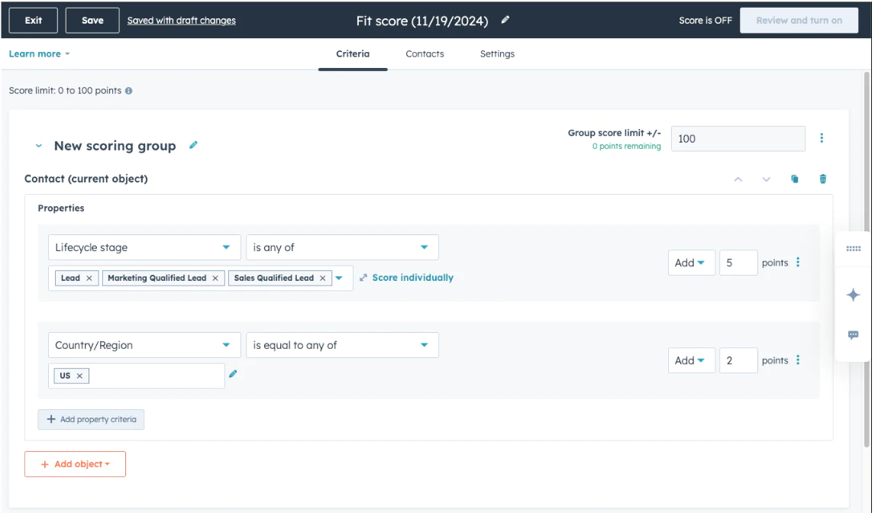This screenshot has height=513, width=875.
Task: Open the scoring group options three-dot menu
Action: click(x=822, y=137)
